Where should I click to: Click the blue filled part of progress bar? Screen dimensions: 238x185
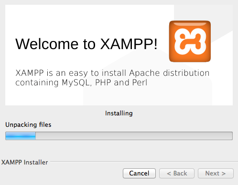click(21, 136)
